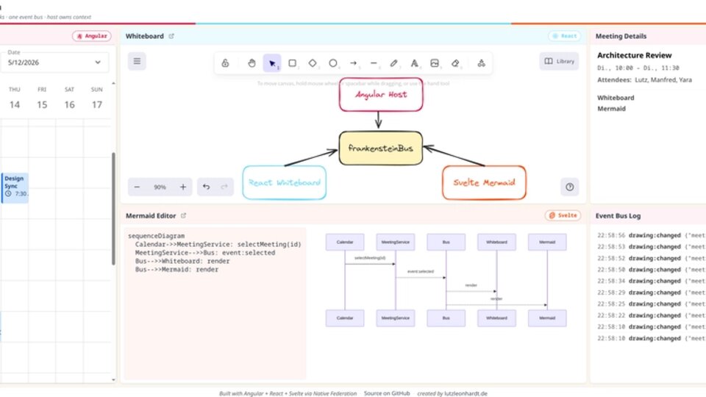This screenshot has height=397, width=706.
Task: Select the Angular Host box on whiteboard
Action: 381,95
